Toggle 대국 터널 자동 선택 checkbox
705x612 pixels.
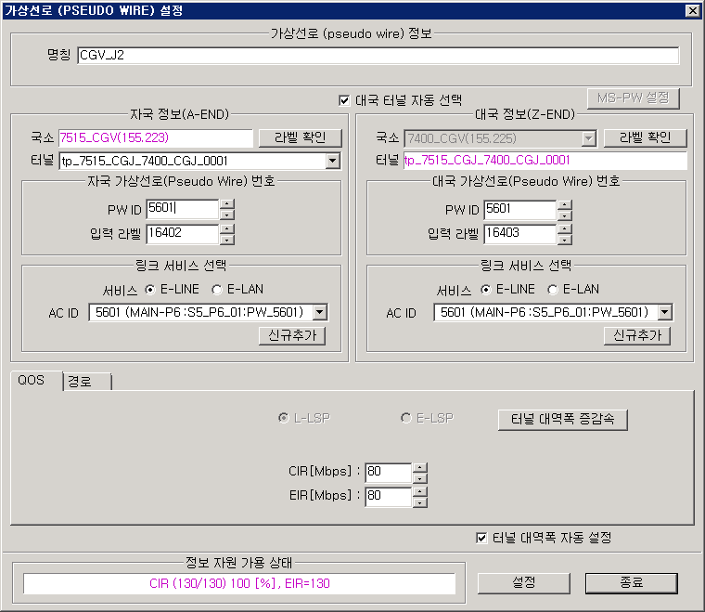[x=344, y=100]
